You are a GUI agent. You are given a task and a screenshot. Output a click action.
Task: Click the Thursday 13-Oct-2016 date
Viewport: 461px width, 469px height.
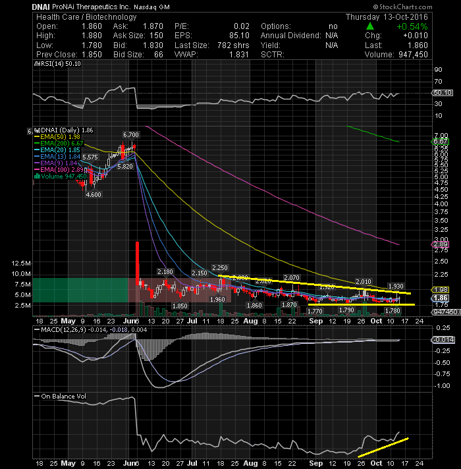[x=387, y=17]
